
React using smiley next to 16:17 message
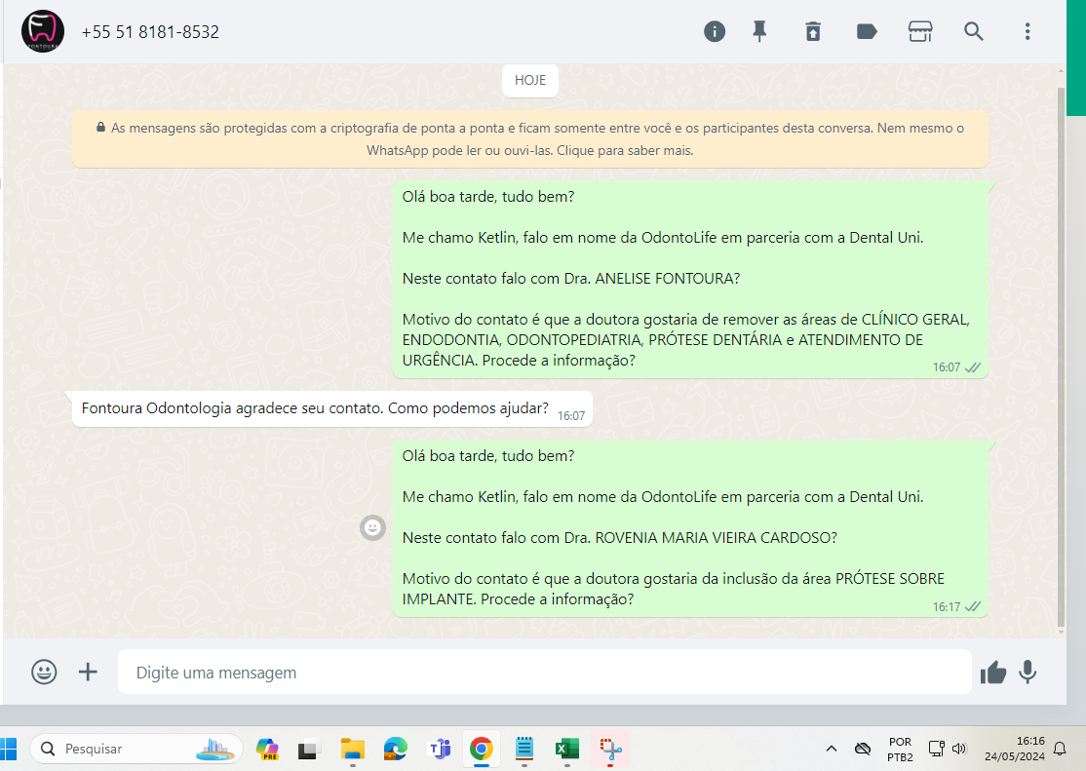point(372,528)
